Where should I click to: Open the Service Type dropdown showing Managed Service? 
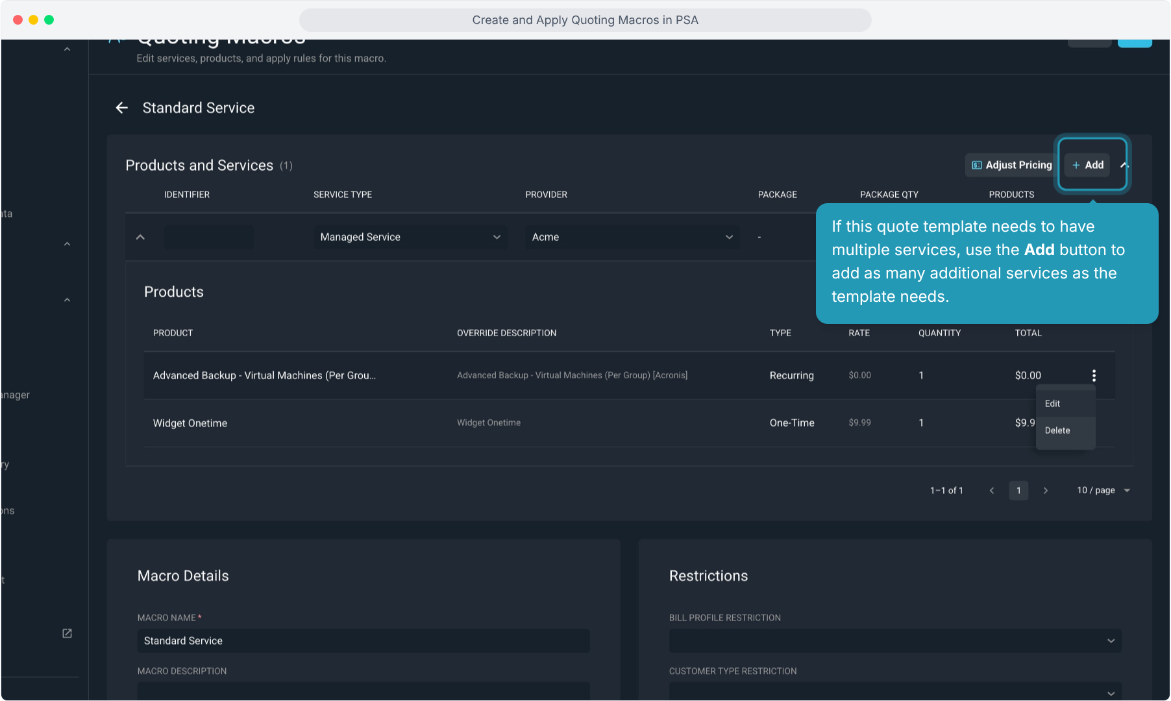pos(410,237)
